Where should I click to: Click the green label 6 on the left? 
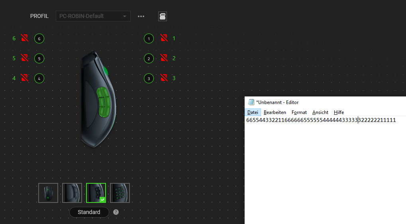(x=14, y=38)
